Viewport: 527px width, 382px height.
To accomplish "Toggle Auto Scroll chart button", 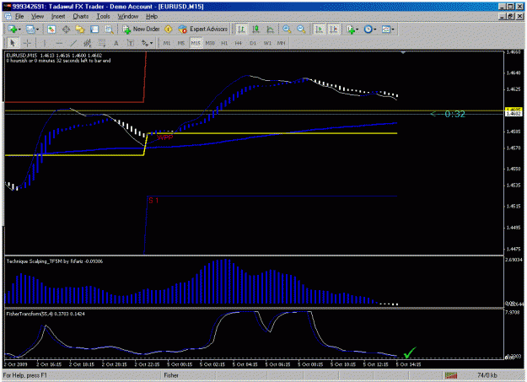I will [319, 30].
